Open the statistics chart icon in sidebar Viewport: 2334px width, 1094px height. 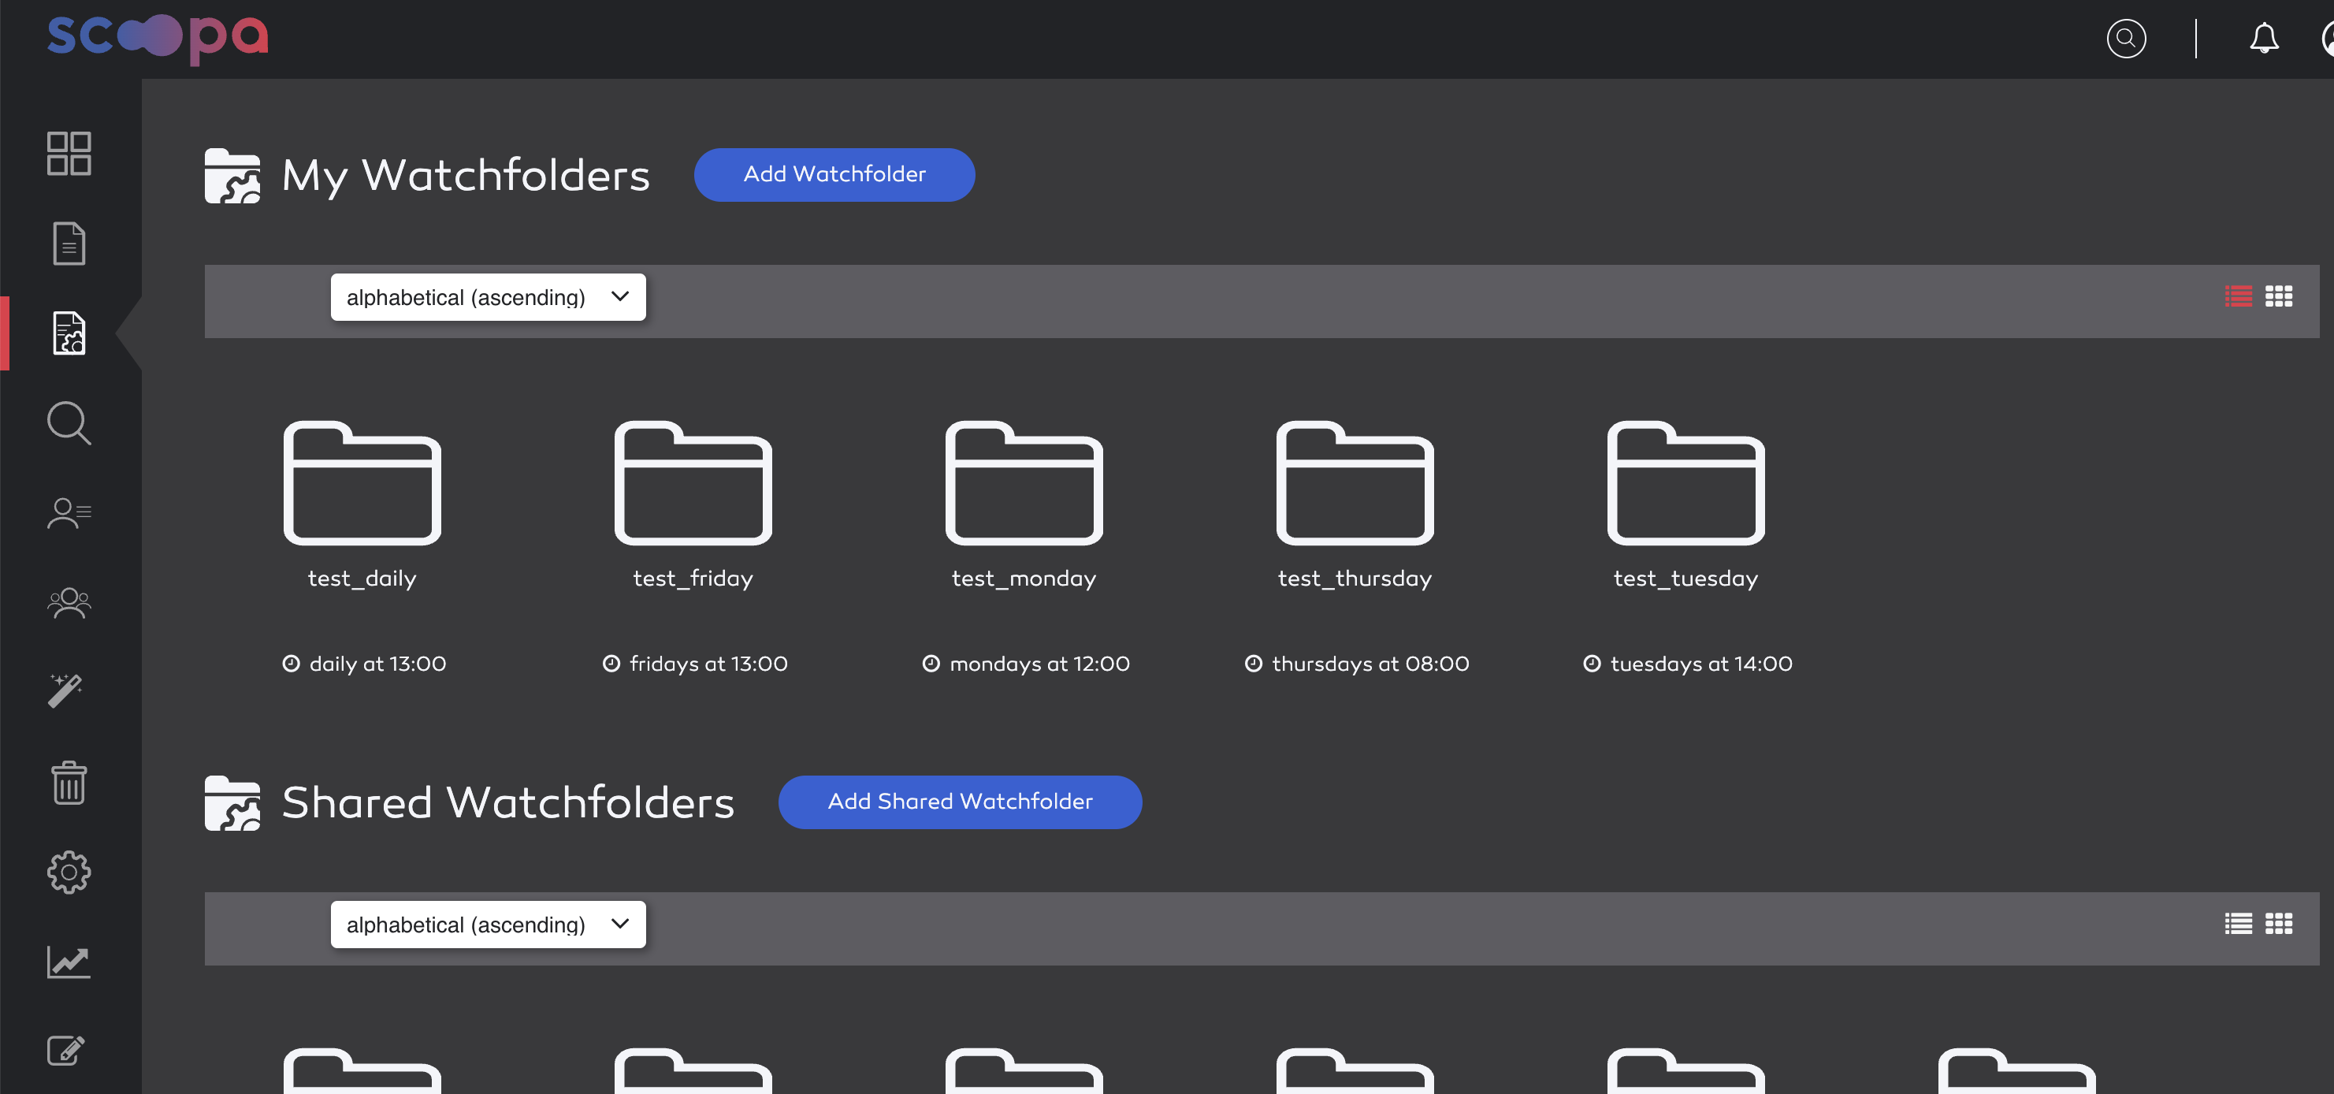(x=69, y=962)
